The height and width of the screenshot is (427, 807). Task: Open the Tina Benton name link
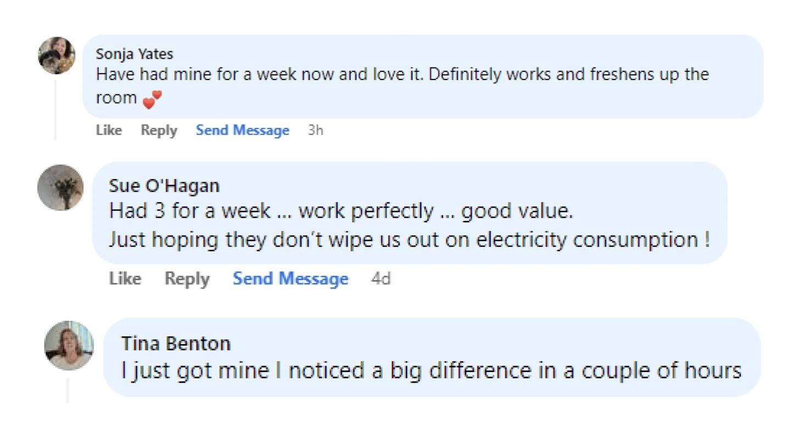176,344
